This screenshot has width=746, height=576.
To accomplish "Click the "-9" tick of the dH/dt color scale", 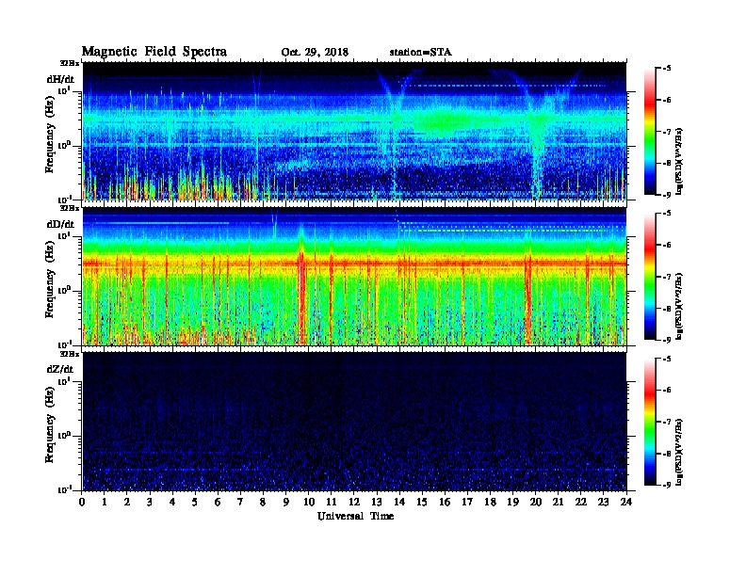I will point(667,195).
